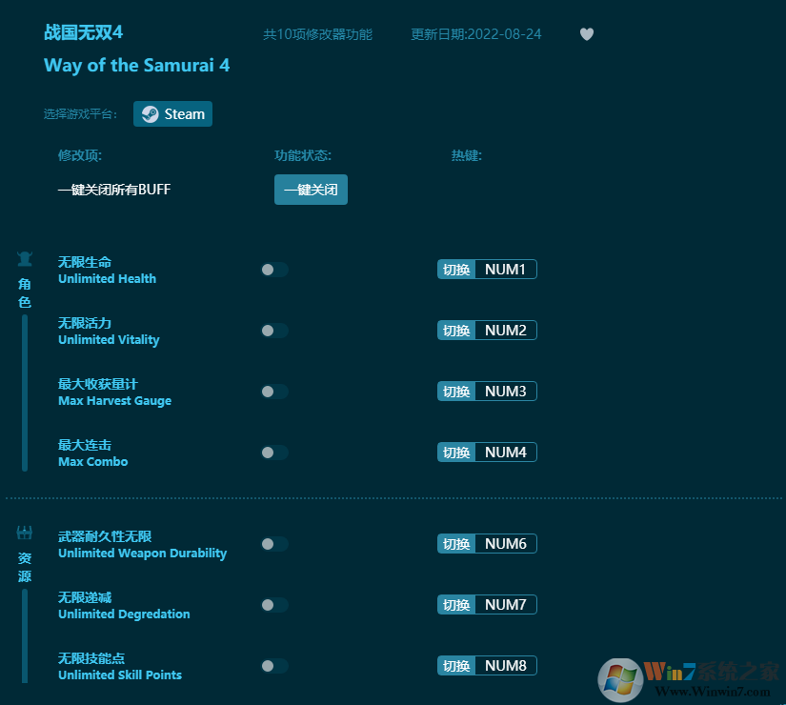Toggle the Max Combo switch

pos(274,453)
